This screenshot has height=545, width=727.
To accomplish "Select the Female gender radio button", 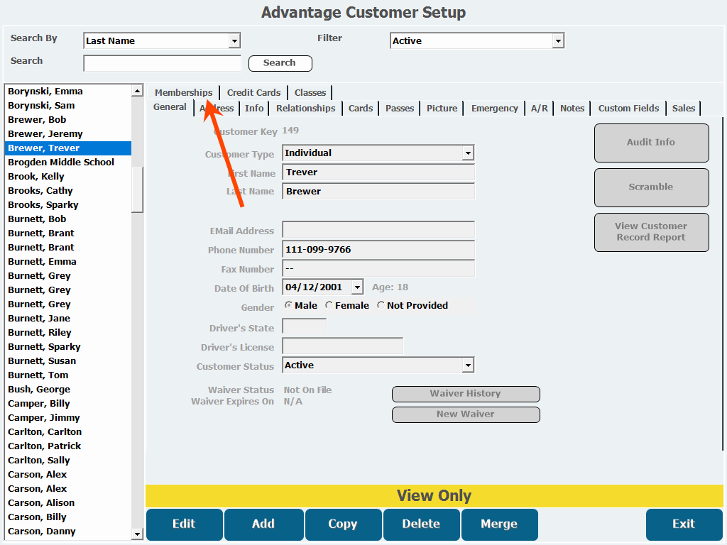I will [x=329, y=305].
